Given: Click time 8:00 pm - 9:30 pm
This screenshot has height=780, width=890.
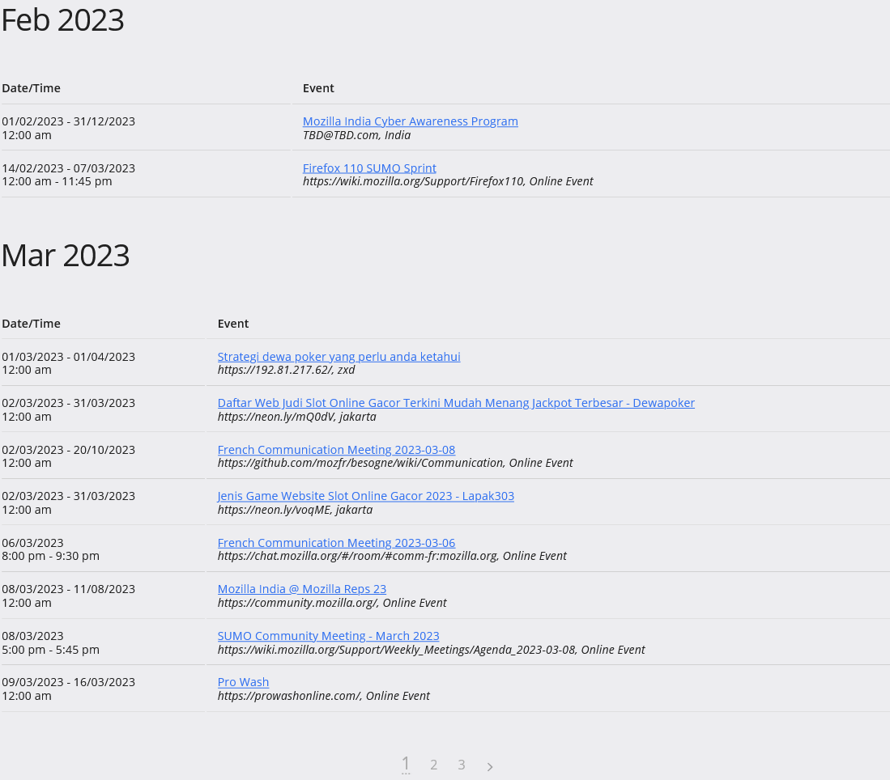Looking at the screenshot, I should point(50,556).
